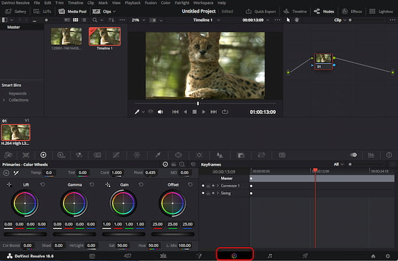Screen dimensions: 398x261
Task: Toggle loop playback
Action: click(225, 112)
